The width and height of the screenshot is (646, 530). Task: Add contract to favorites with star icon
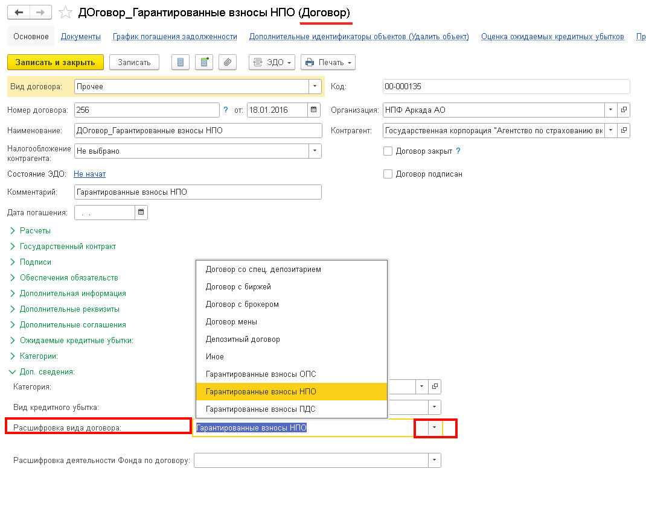(x=67, y=12)
